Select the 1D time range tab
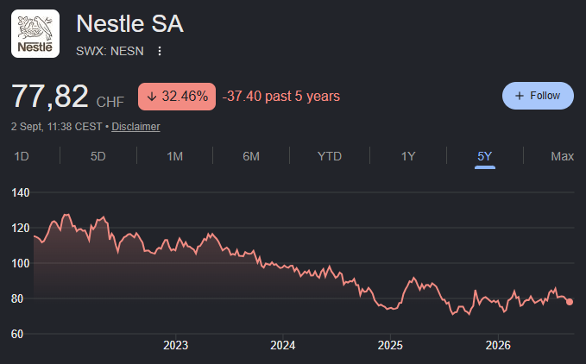This screenshot has height=364, width=586. point(22,156)
